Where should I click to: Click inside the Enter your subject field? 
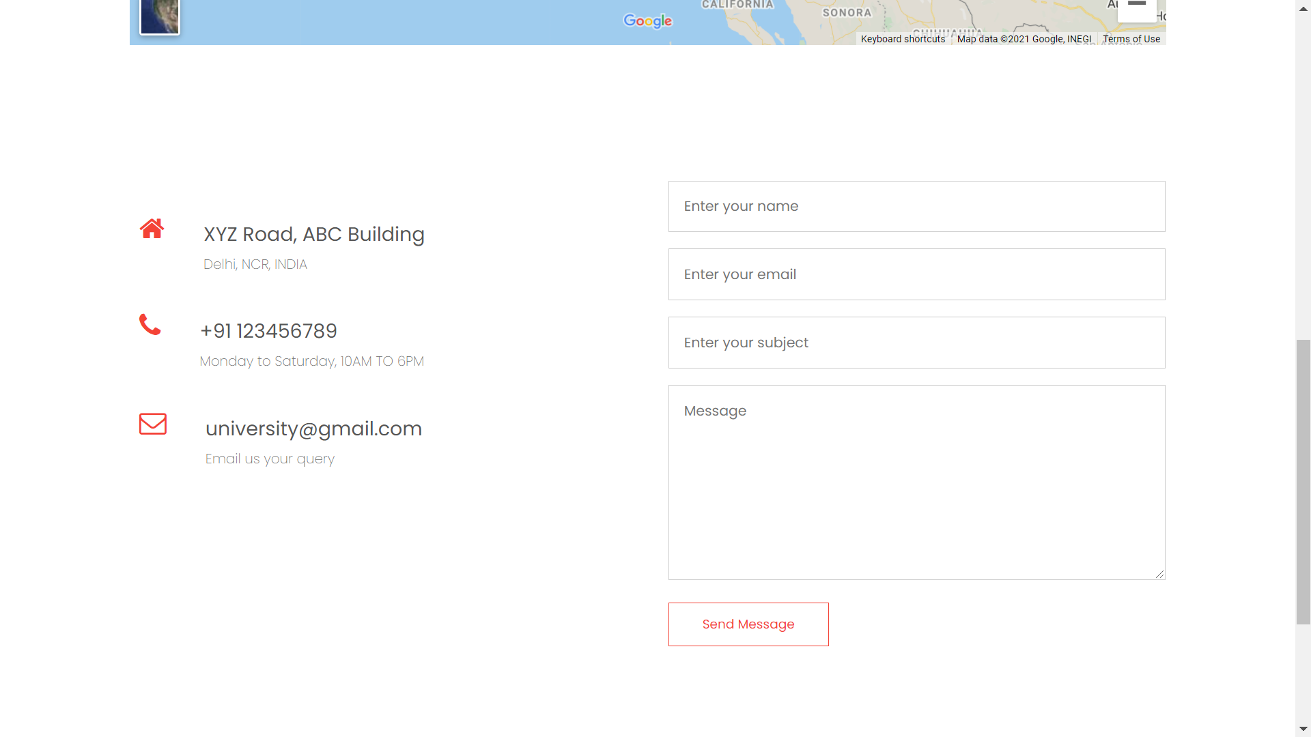916,343
